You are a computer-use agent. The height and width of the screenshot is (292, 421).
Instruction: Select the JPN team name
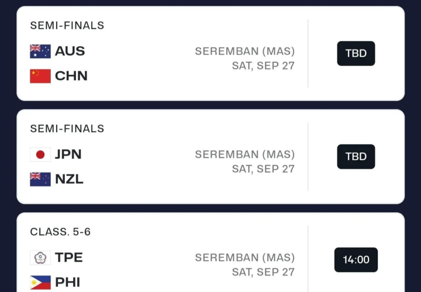point(68,154)
